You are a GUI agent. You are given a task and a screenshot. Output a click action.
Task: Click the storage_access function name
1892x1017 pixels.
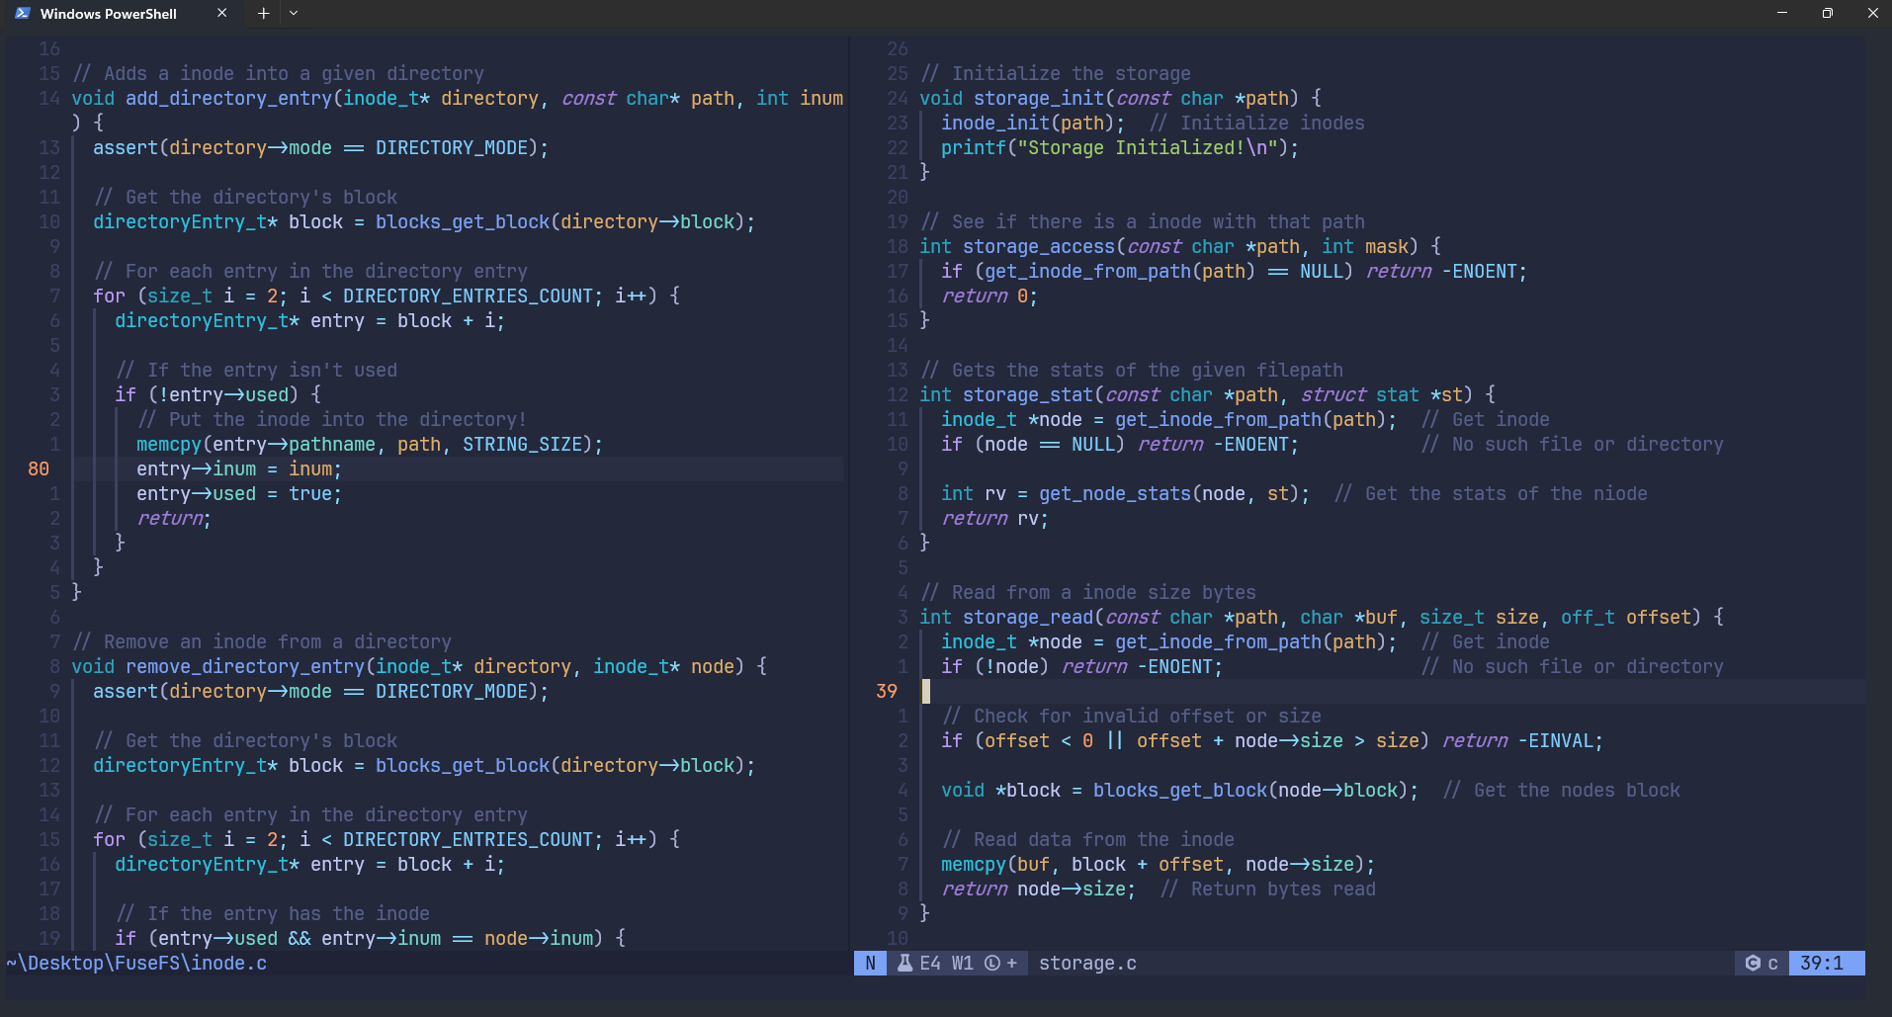click(x=1039, y=246)
